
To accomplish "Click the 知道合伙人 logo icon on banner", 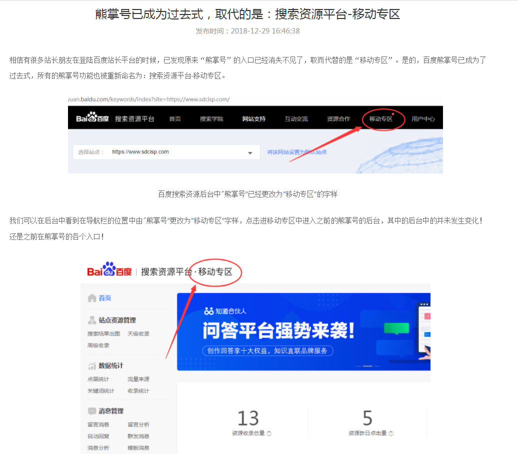I will (x=209, y=311).
